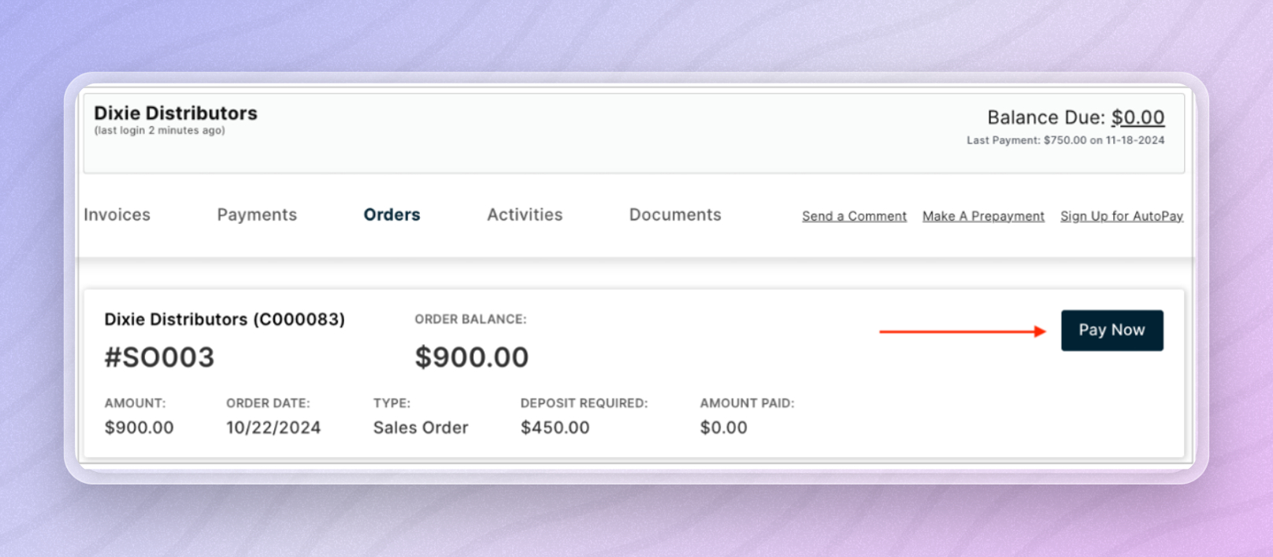Click the large $900.00 order balance value
This screenshot has height=557, width=1273.
[472, 358]
